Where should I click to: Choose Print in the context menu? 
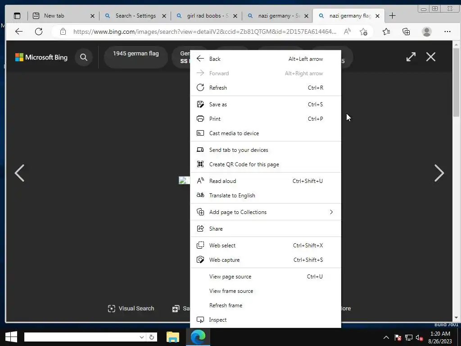click(266, 119)
